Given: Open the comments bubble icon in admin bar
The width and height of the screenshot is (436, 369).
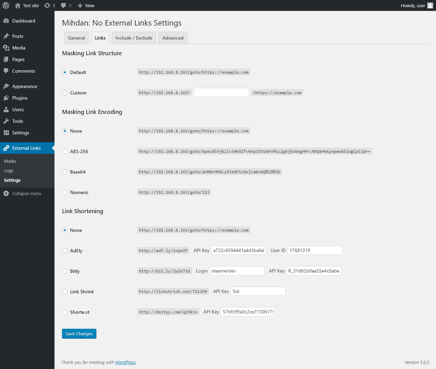Looking at the screenshot, I should [63, 5].
